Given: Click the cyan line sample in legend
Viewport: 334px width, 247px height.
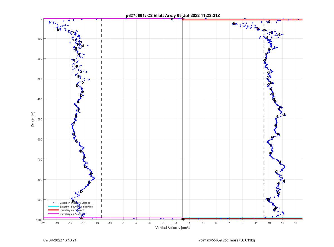Looking at the screenshot, I should click(53, 206).
